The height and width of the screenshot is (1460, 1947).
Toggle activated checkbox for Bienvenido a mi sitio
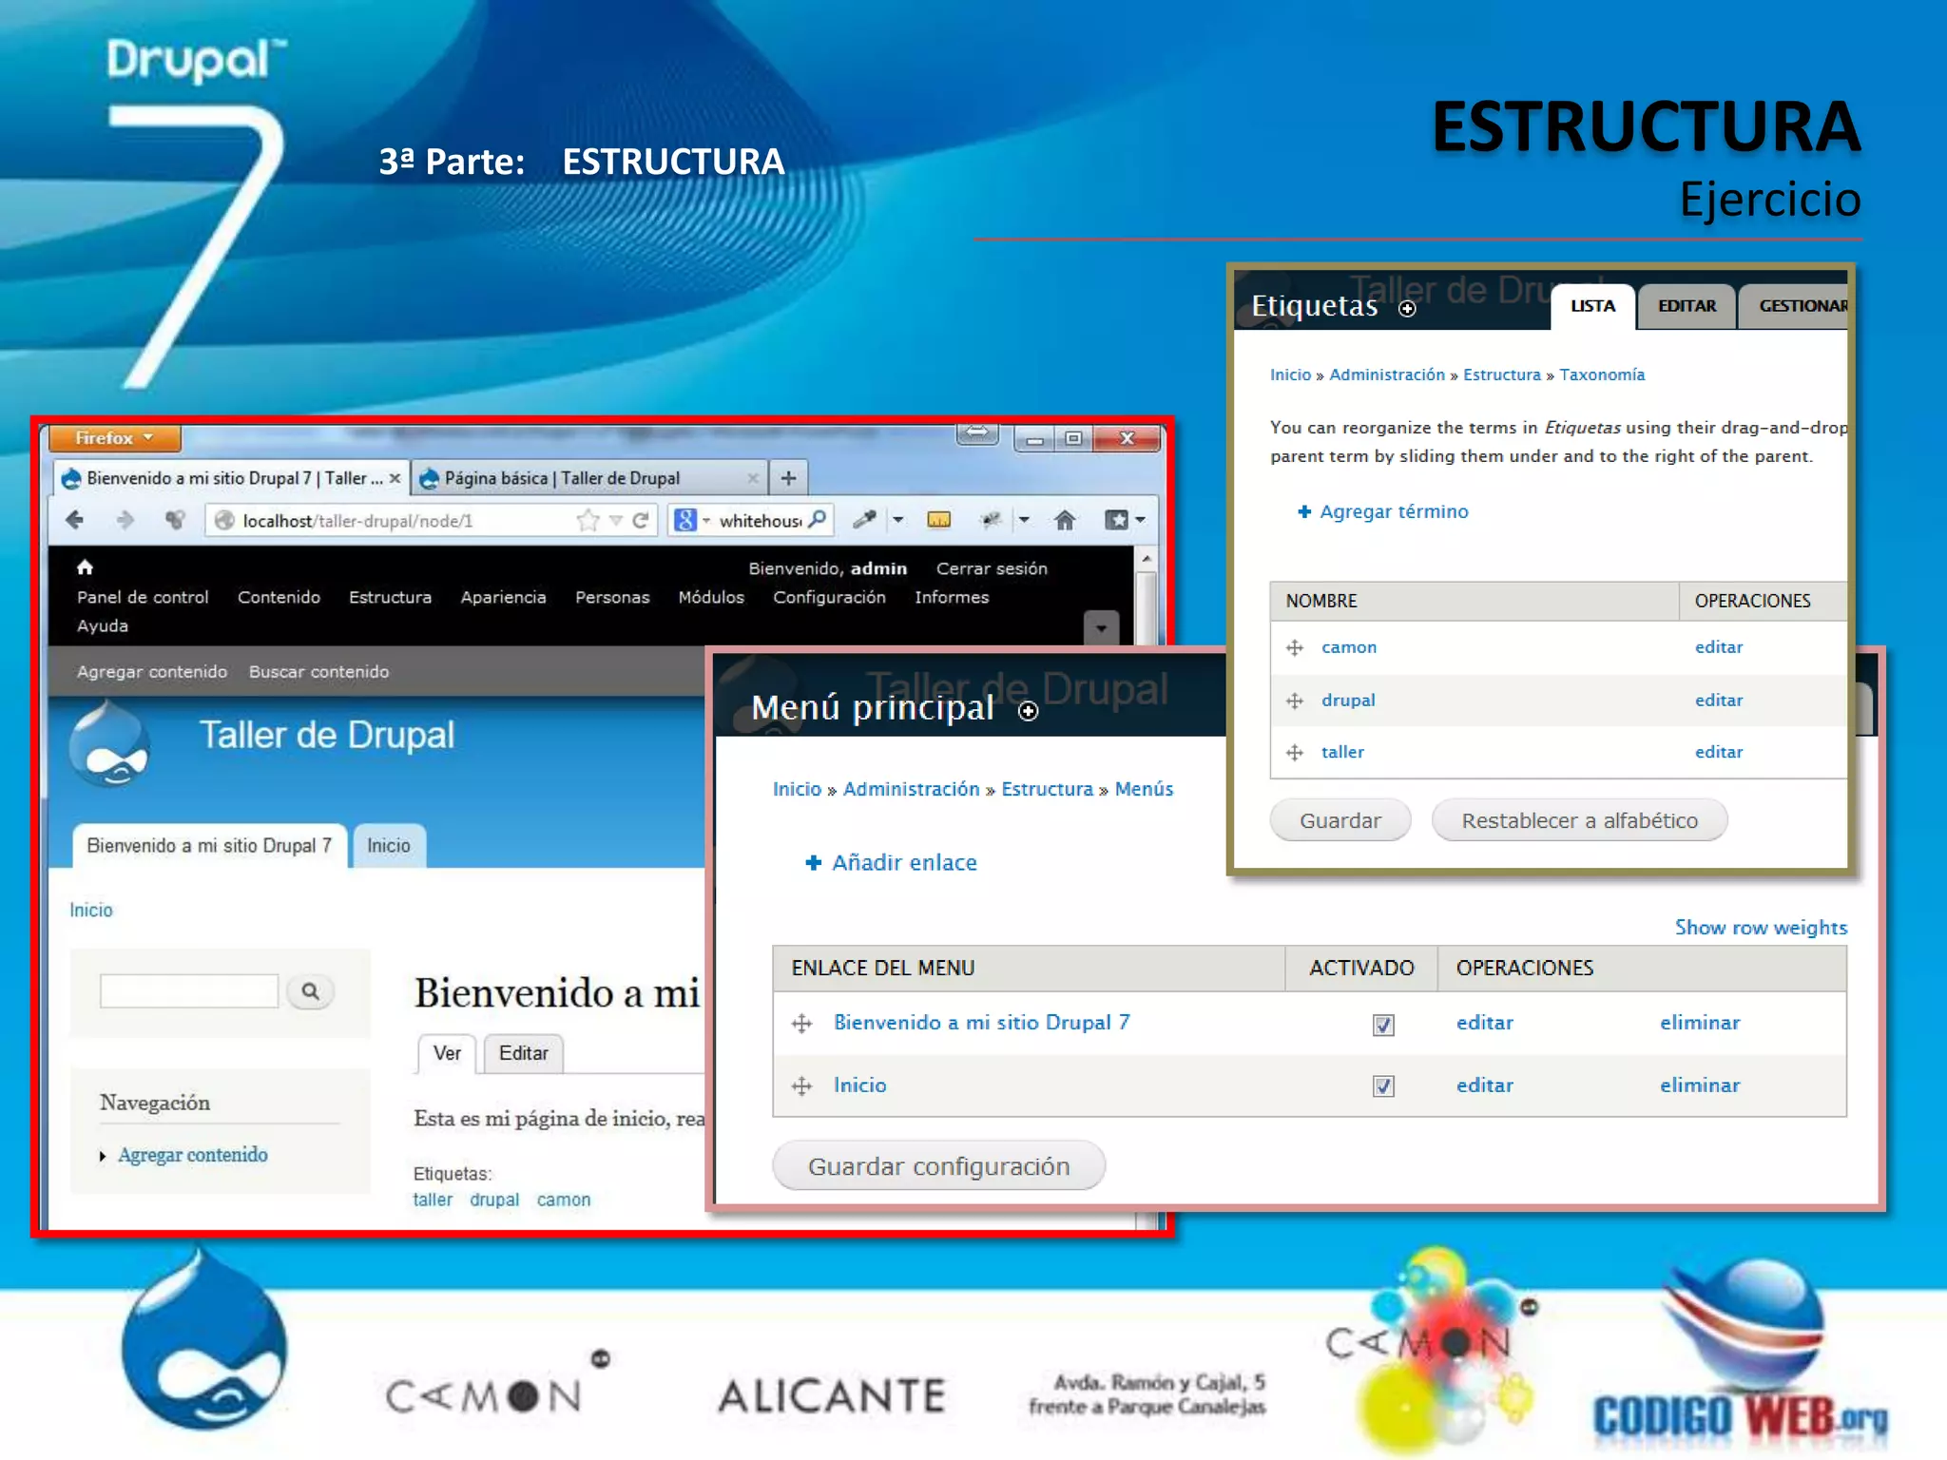[1383, 1025]
